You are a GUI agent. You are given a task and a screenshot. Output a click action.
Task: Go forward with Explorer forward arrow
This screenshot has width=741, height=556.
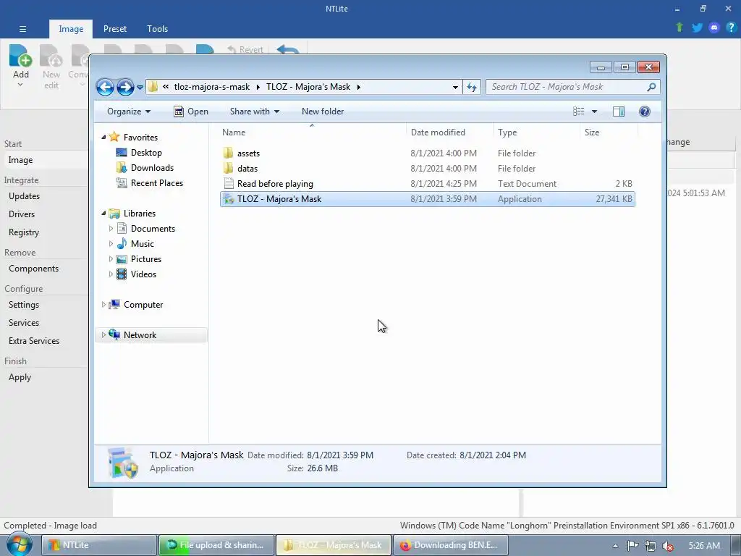[125, 87]
